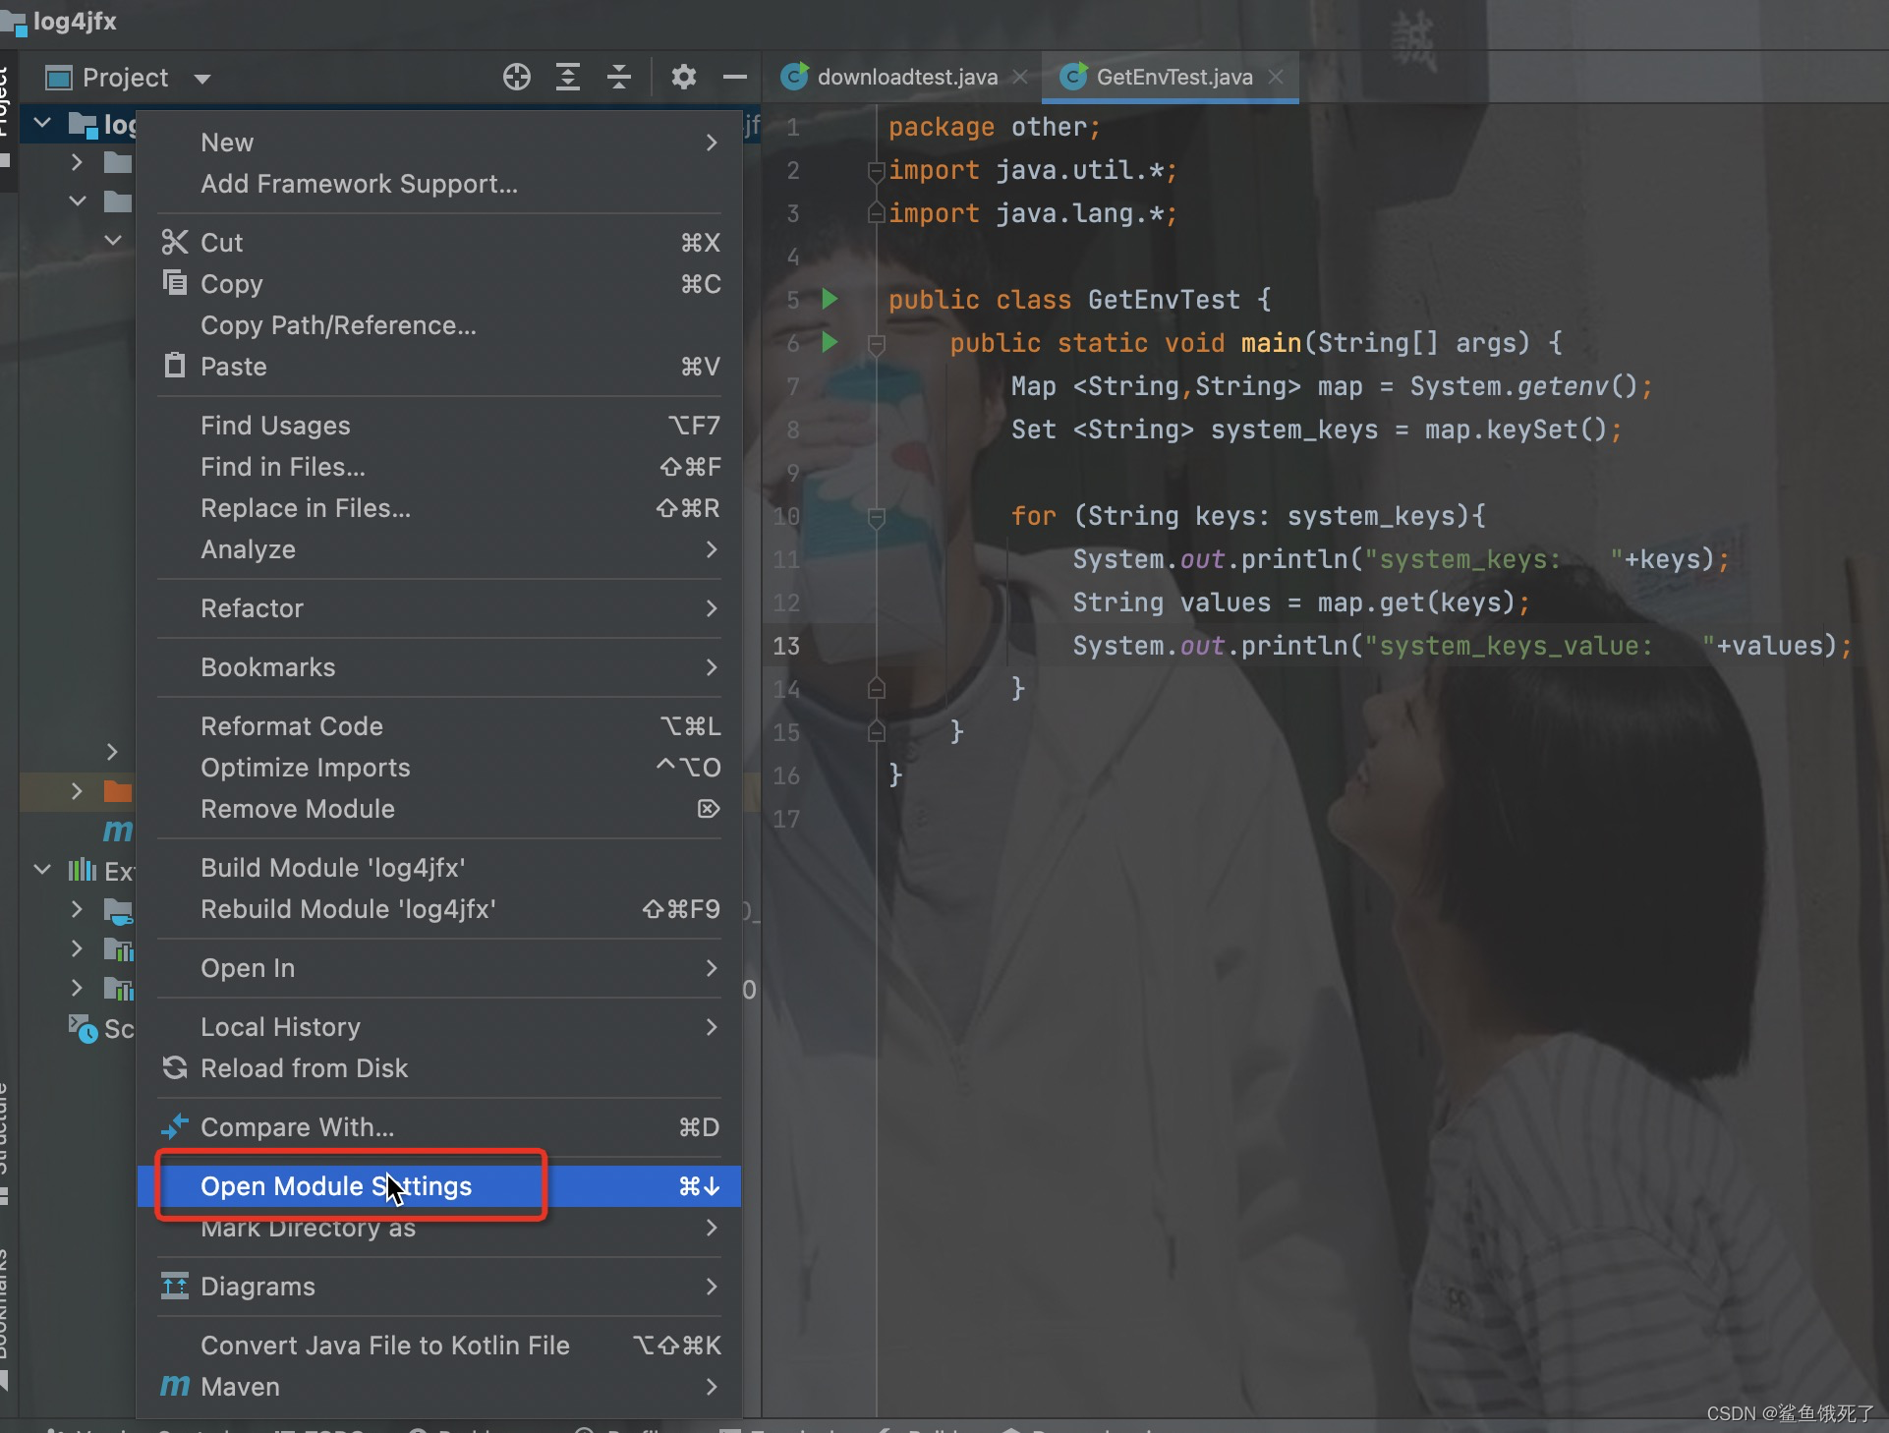Click Build Module 'log4jfx' entry

pyautogui.click(x=332, y=868)
